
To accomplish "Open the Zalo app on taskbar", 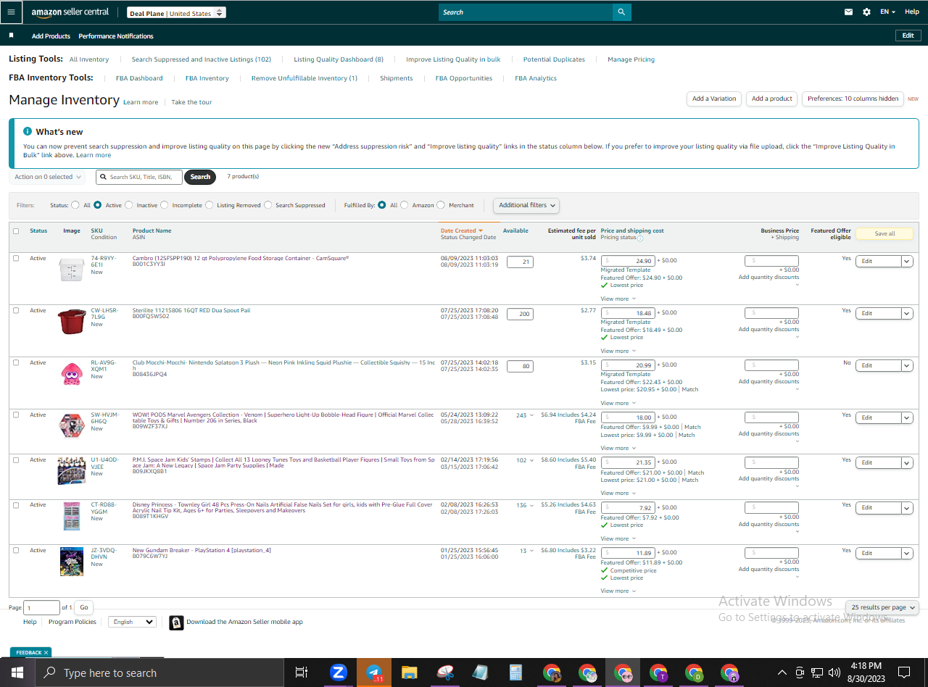I will coord(338,673).
